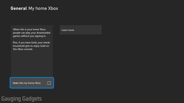Select the 'When this is your home Xbox' paragraph

click(32, 33)
